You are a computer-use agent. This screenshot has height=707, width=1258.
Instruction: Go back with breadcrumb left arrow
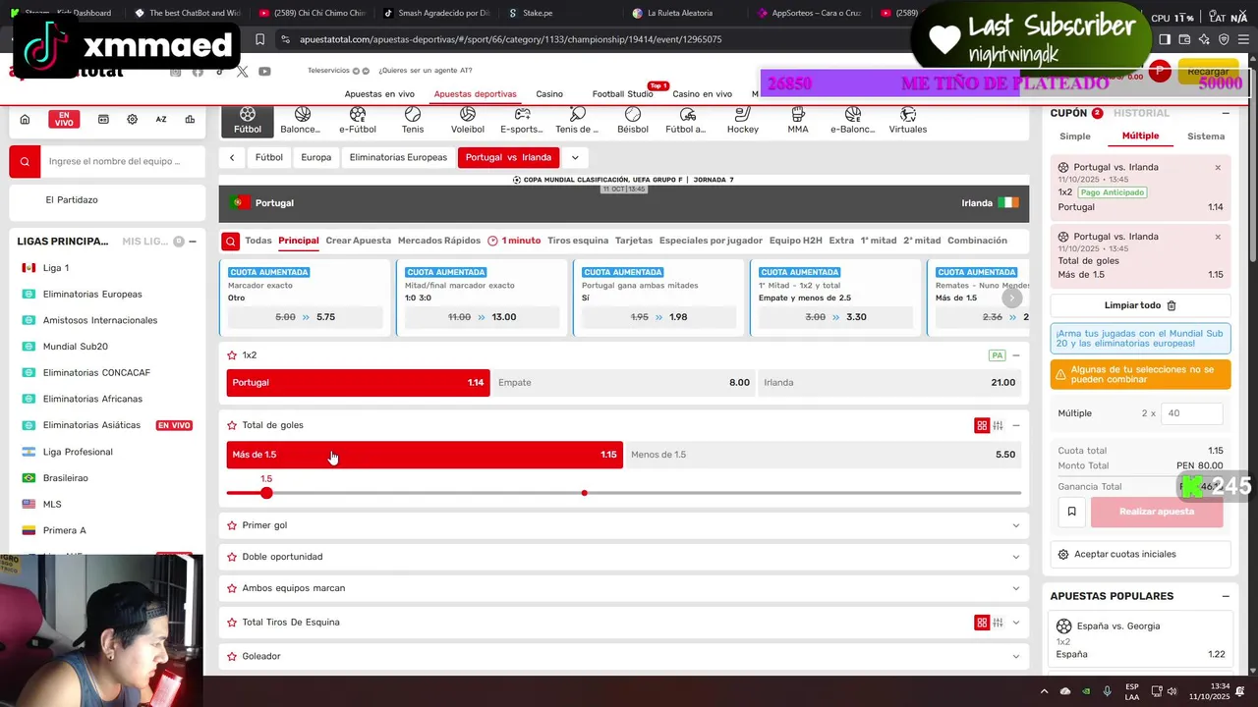coord(232,157)
